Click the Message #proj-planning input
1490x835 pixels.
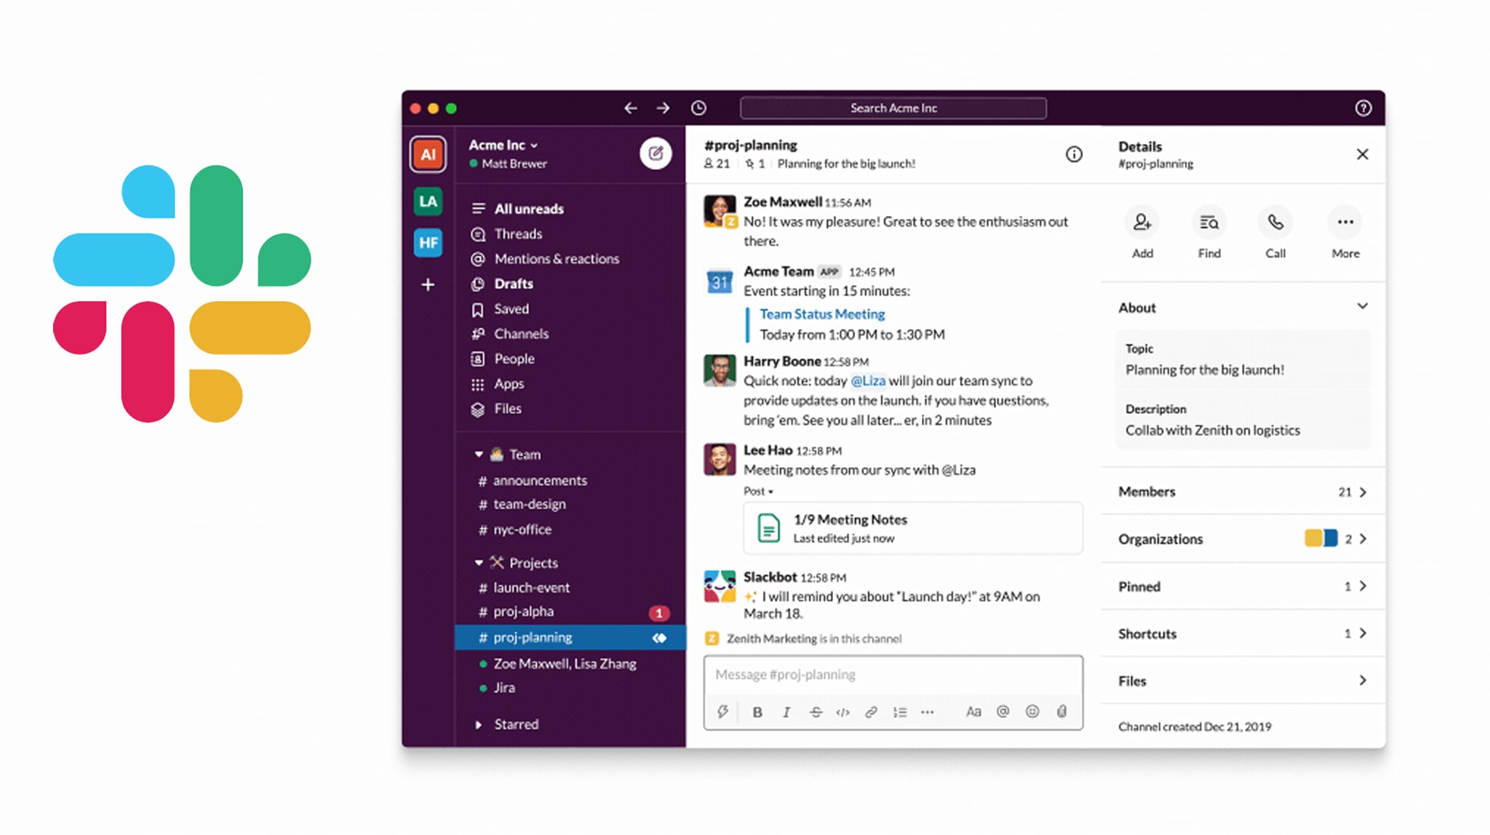(x=893, y=674)
